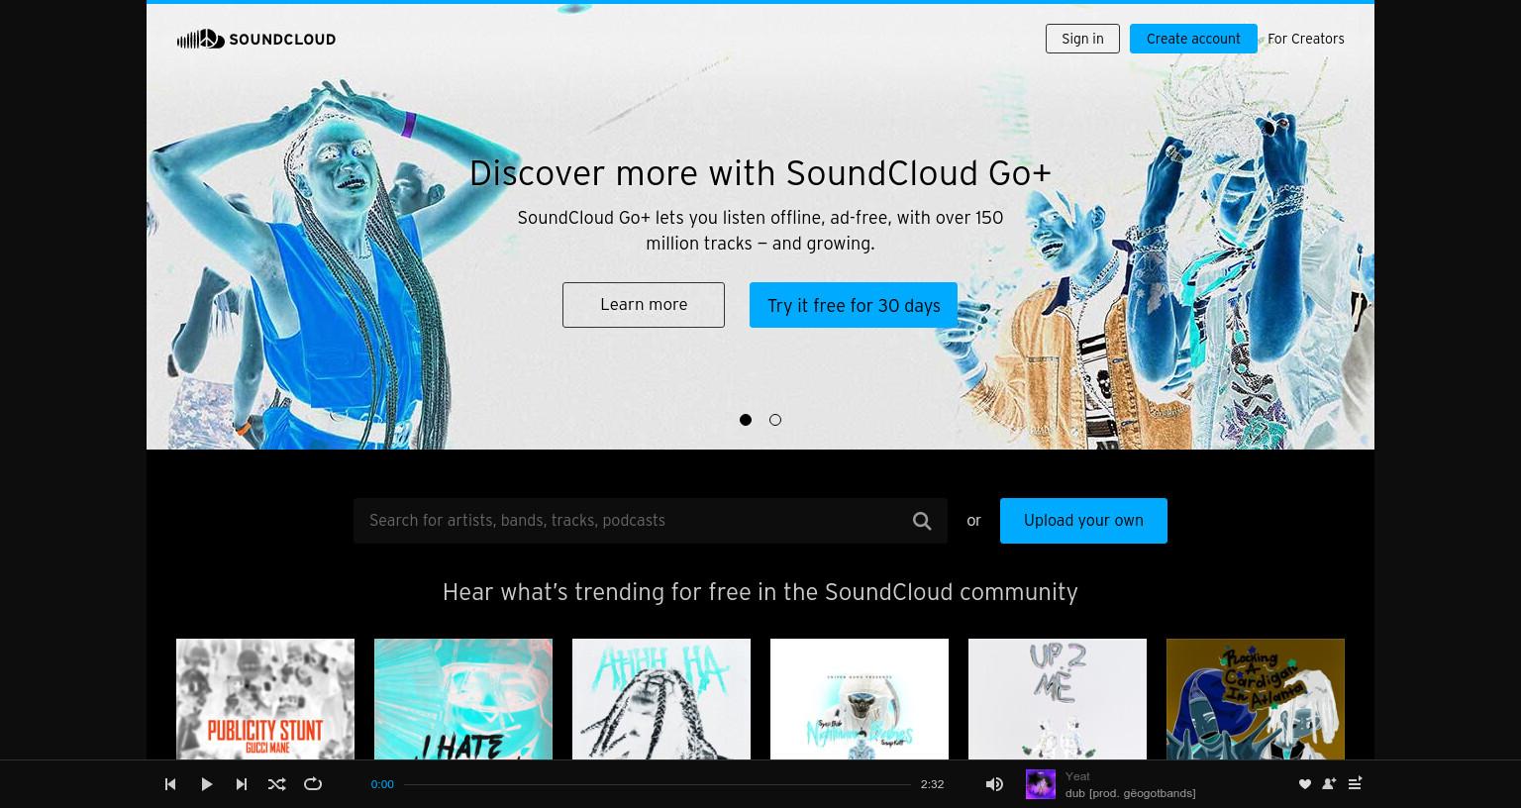The height and width of the screenshot is (808, 1521).
Task: Like the current track with heart icon
Action: point(1305,784)
